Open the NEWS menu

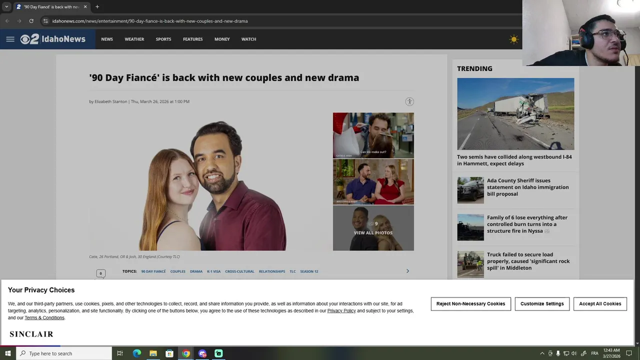point(107,39)
